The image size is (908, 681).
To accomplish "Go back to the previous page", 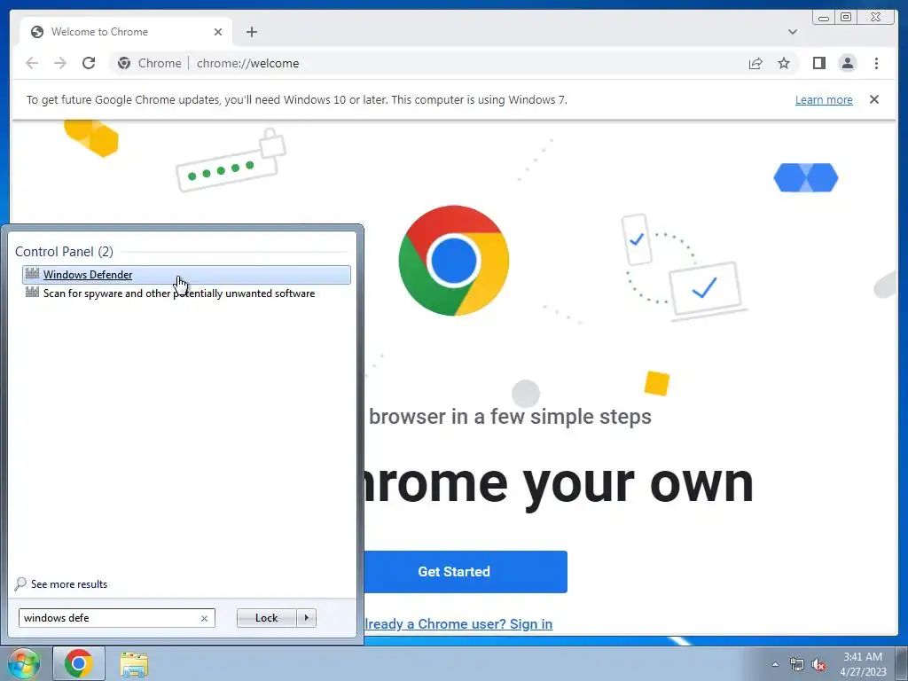I will point(32,63).
